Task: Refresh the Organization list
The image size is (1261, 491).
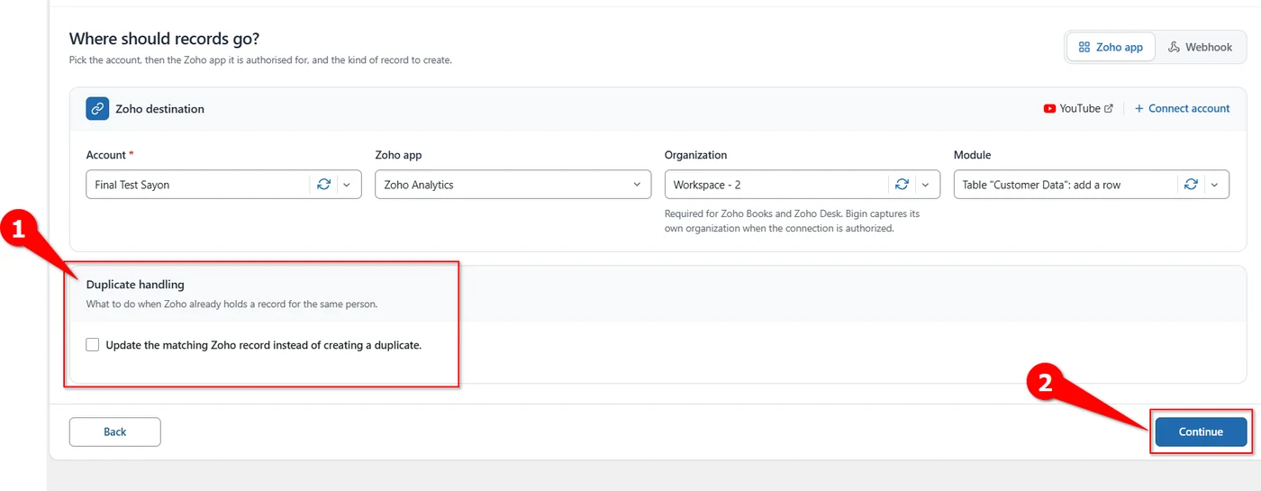Action: tap(902, 185)
